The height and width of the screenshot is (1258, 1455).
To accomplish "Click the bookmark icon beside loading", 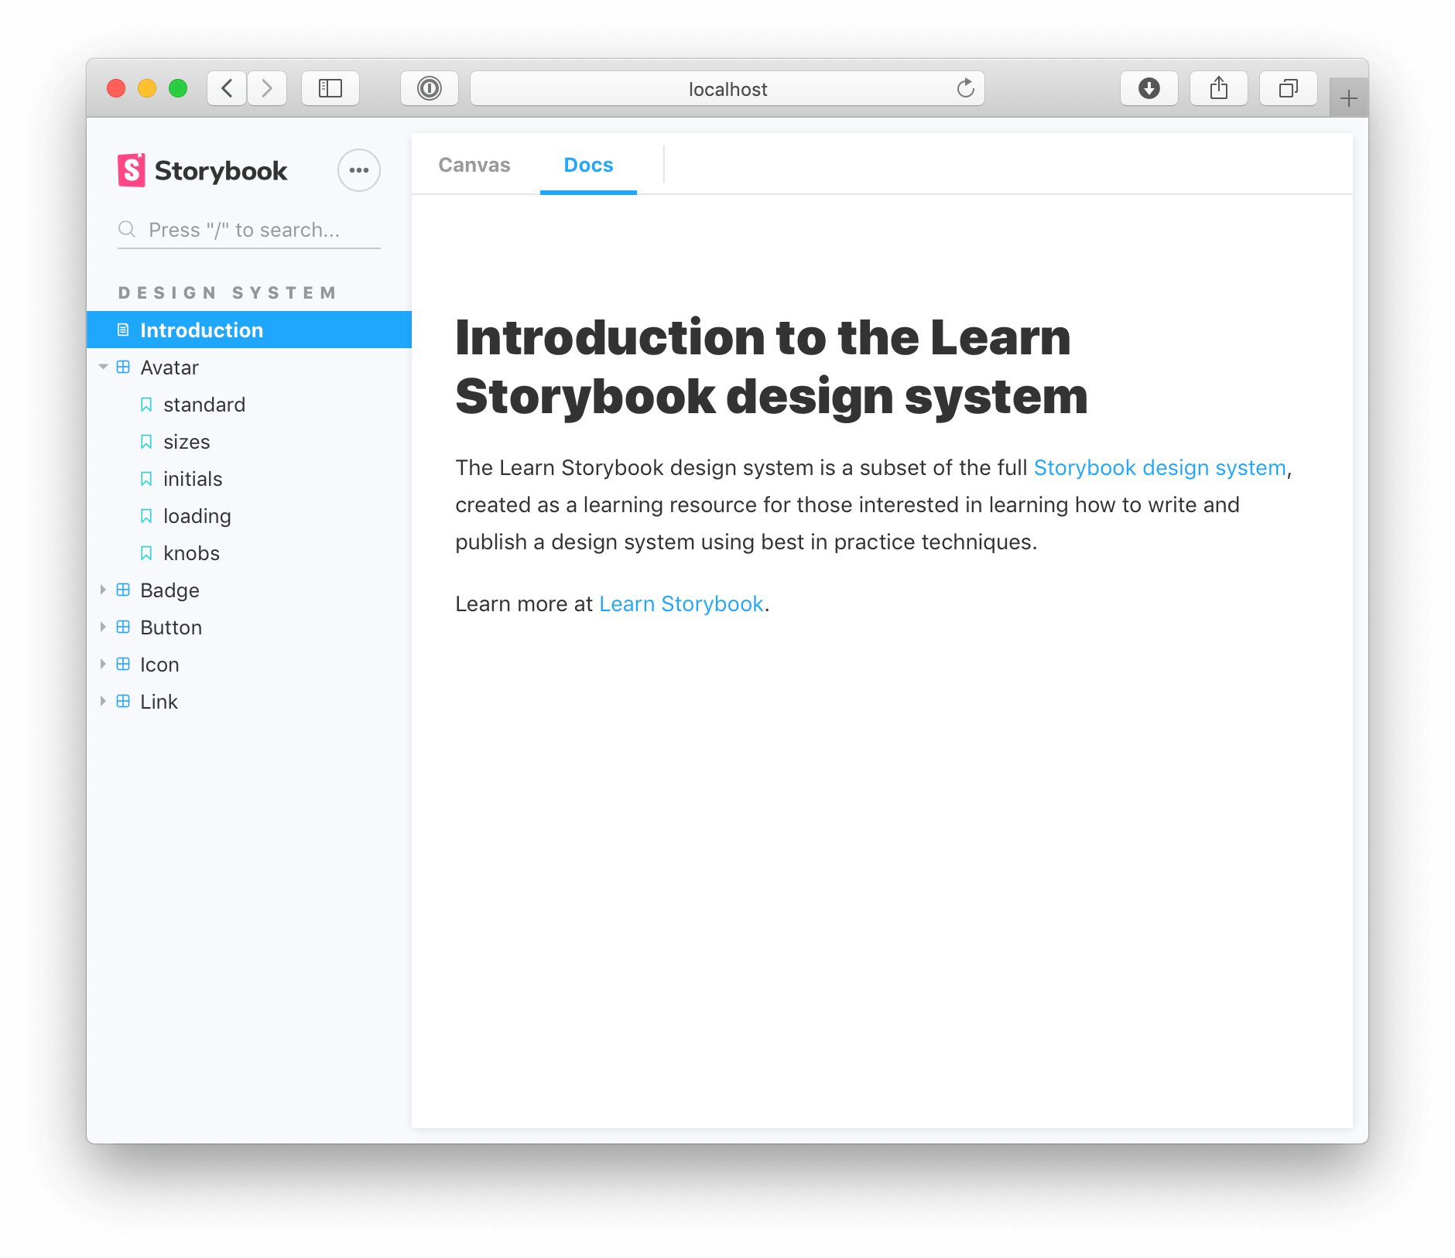I will (146, 516).
